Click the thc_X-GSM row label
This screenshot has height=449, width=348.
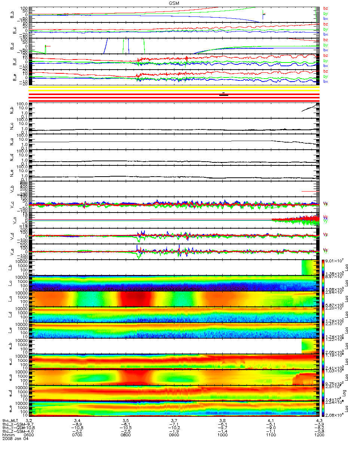coord(13,424)
